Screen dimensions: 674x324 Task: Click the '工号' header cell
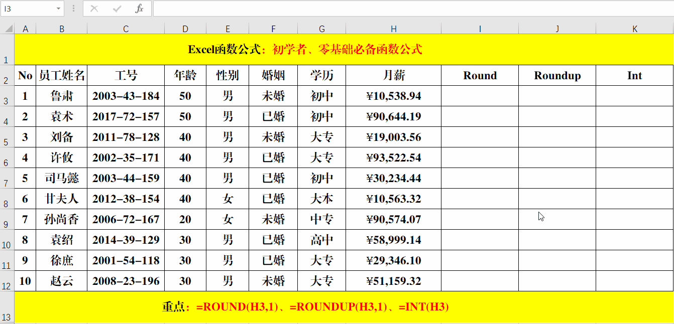click(126, 75)
